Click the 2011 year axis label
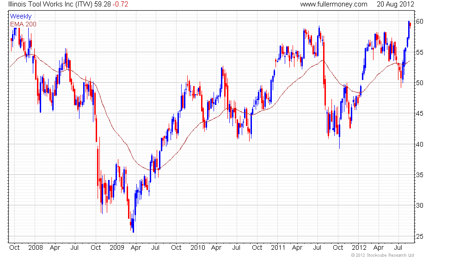453x259 pixels. (x=278, y=248)
